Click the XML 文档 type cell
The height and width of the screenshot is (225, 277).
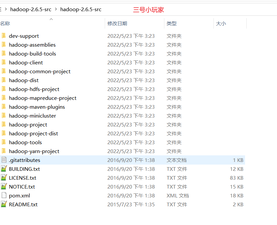click(x=178, y=195)
